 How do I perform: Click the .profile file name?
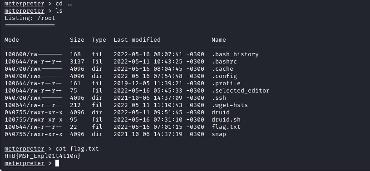coord(226,83)
